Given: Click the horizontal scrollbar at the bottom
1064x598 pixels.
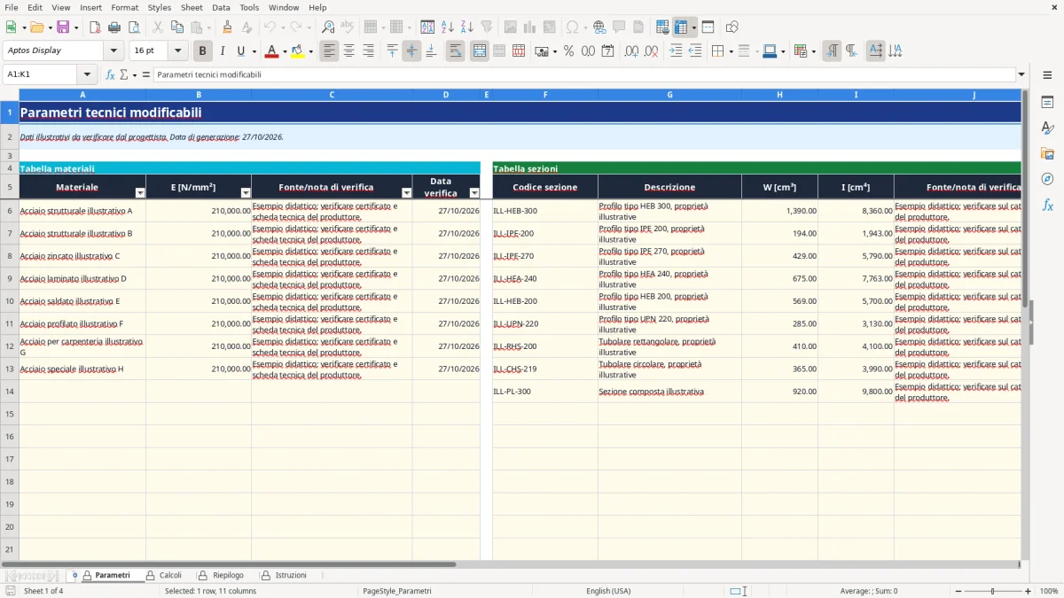Looking at the screenshot, I should (511, 564).
